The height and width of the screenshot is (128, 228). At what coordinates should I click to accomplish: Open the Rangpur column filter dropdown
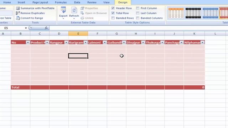(x=66, y=42)
